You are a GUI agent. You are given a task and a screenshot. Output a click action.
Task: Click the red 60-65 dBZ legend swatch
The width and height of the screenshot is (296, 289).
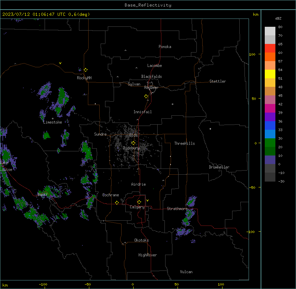pyautogui.click(x=270, y=48)
